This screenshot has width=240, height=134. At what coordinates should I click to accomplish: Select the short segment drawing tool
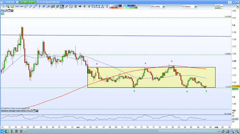point(30,6)
